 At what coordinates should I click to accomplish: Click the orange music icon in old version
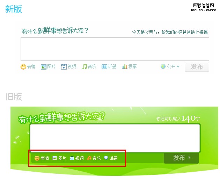pos(89,158)
